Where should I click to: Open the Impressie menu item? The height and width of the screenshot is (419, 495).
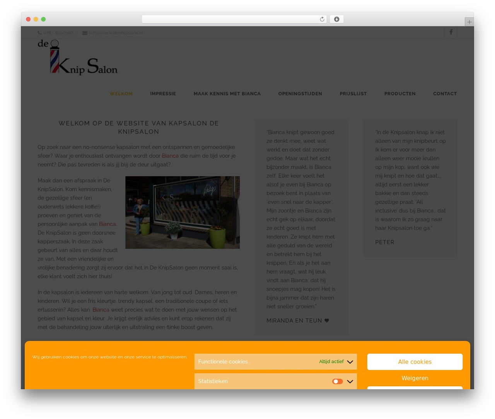pos(163,94)
